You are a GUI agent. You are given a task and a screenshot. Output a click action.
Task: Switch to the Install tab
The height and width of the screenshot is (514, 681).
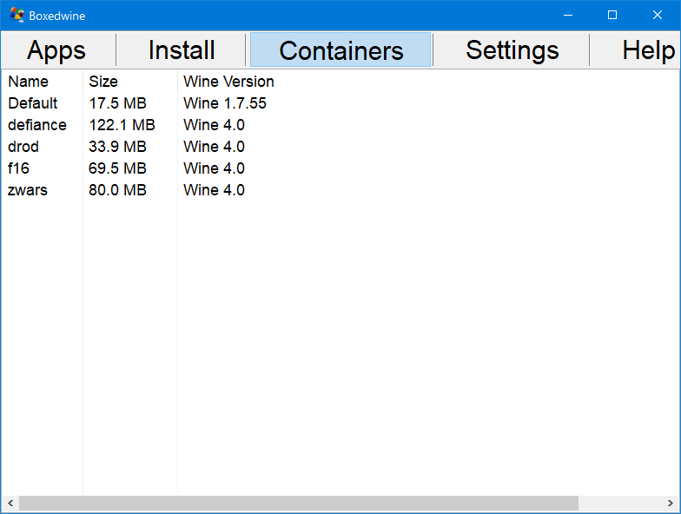coord(182,50)
